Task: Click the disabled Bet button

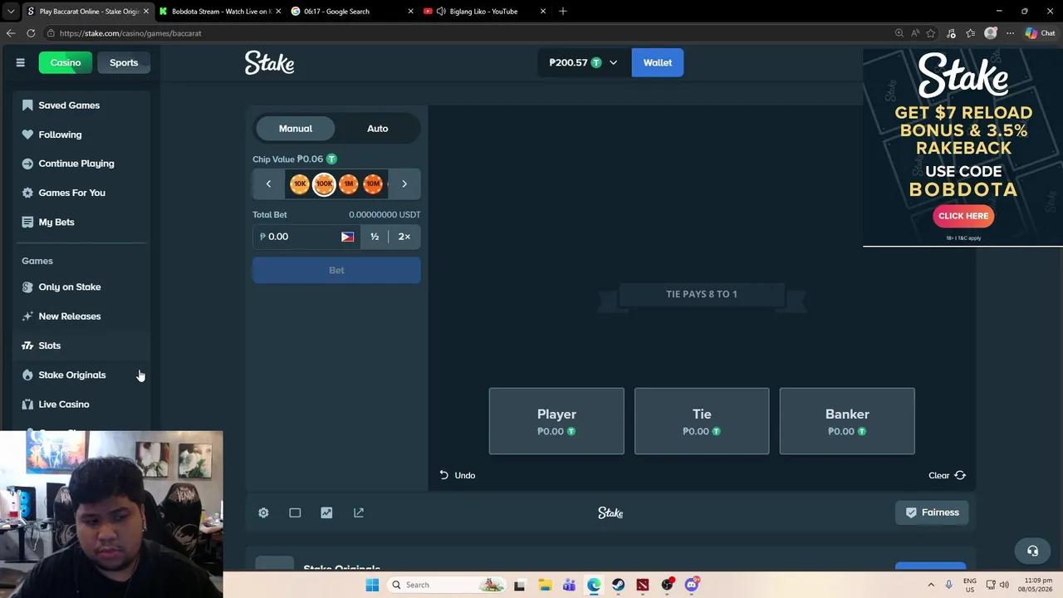Action: click(x=336, y=270)
